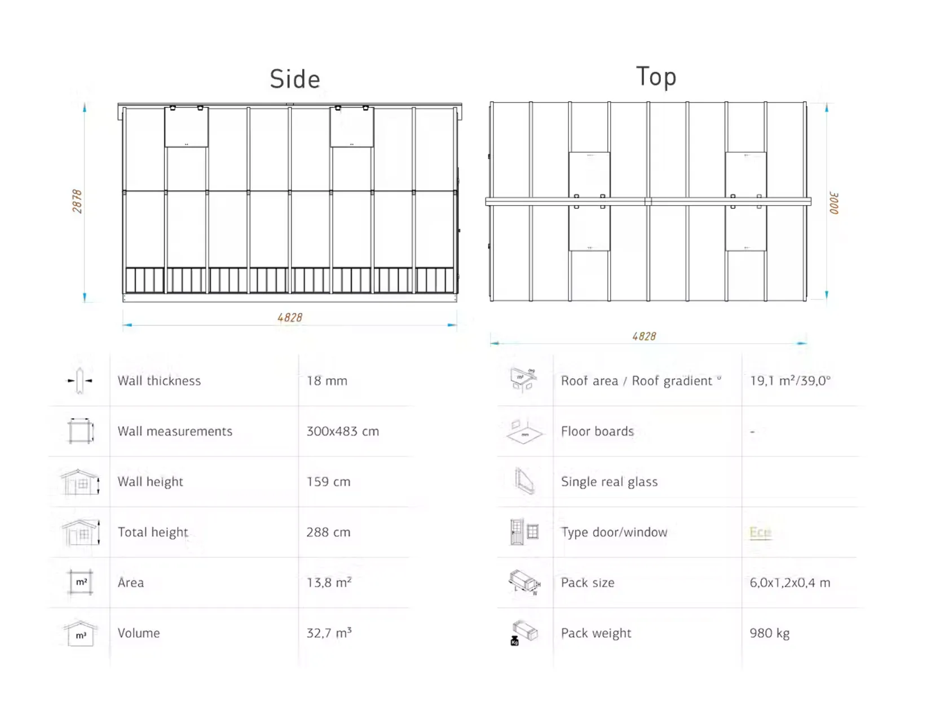Click the Type door/window icon

524,532
